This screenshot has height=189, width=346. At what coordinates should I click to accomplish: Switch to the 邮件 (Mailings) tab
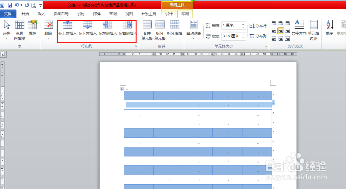coord(97,14)
